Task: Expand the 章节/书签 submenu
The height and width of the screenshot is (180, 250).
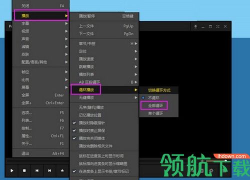Action: 104,43
